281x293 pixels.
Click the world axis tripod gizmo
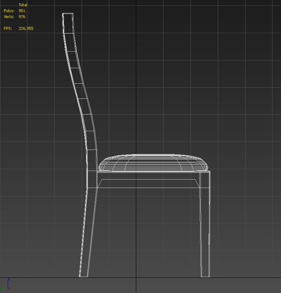(x=5, y=284)
